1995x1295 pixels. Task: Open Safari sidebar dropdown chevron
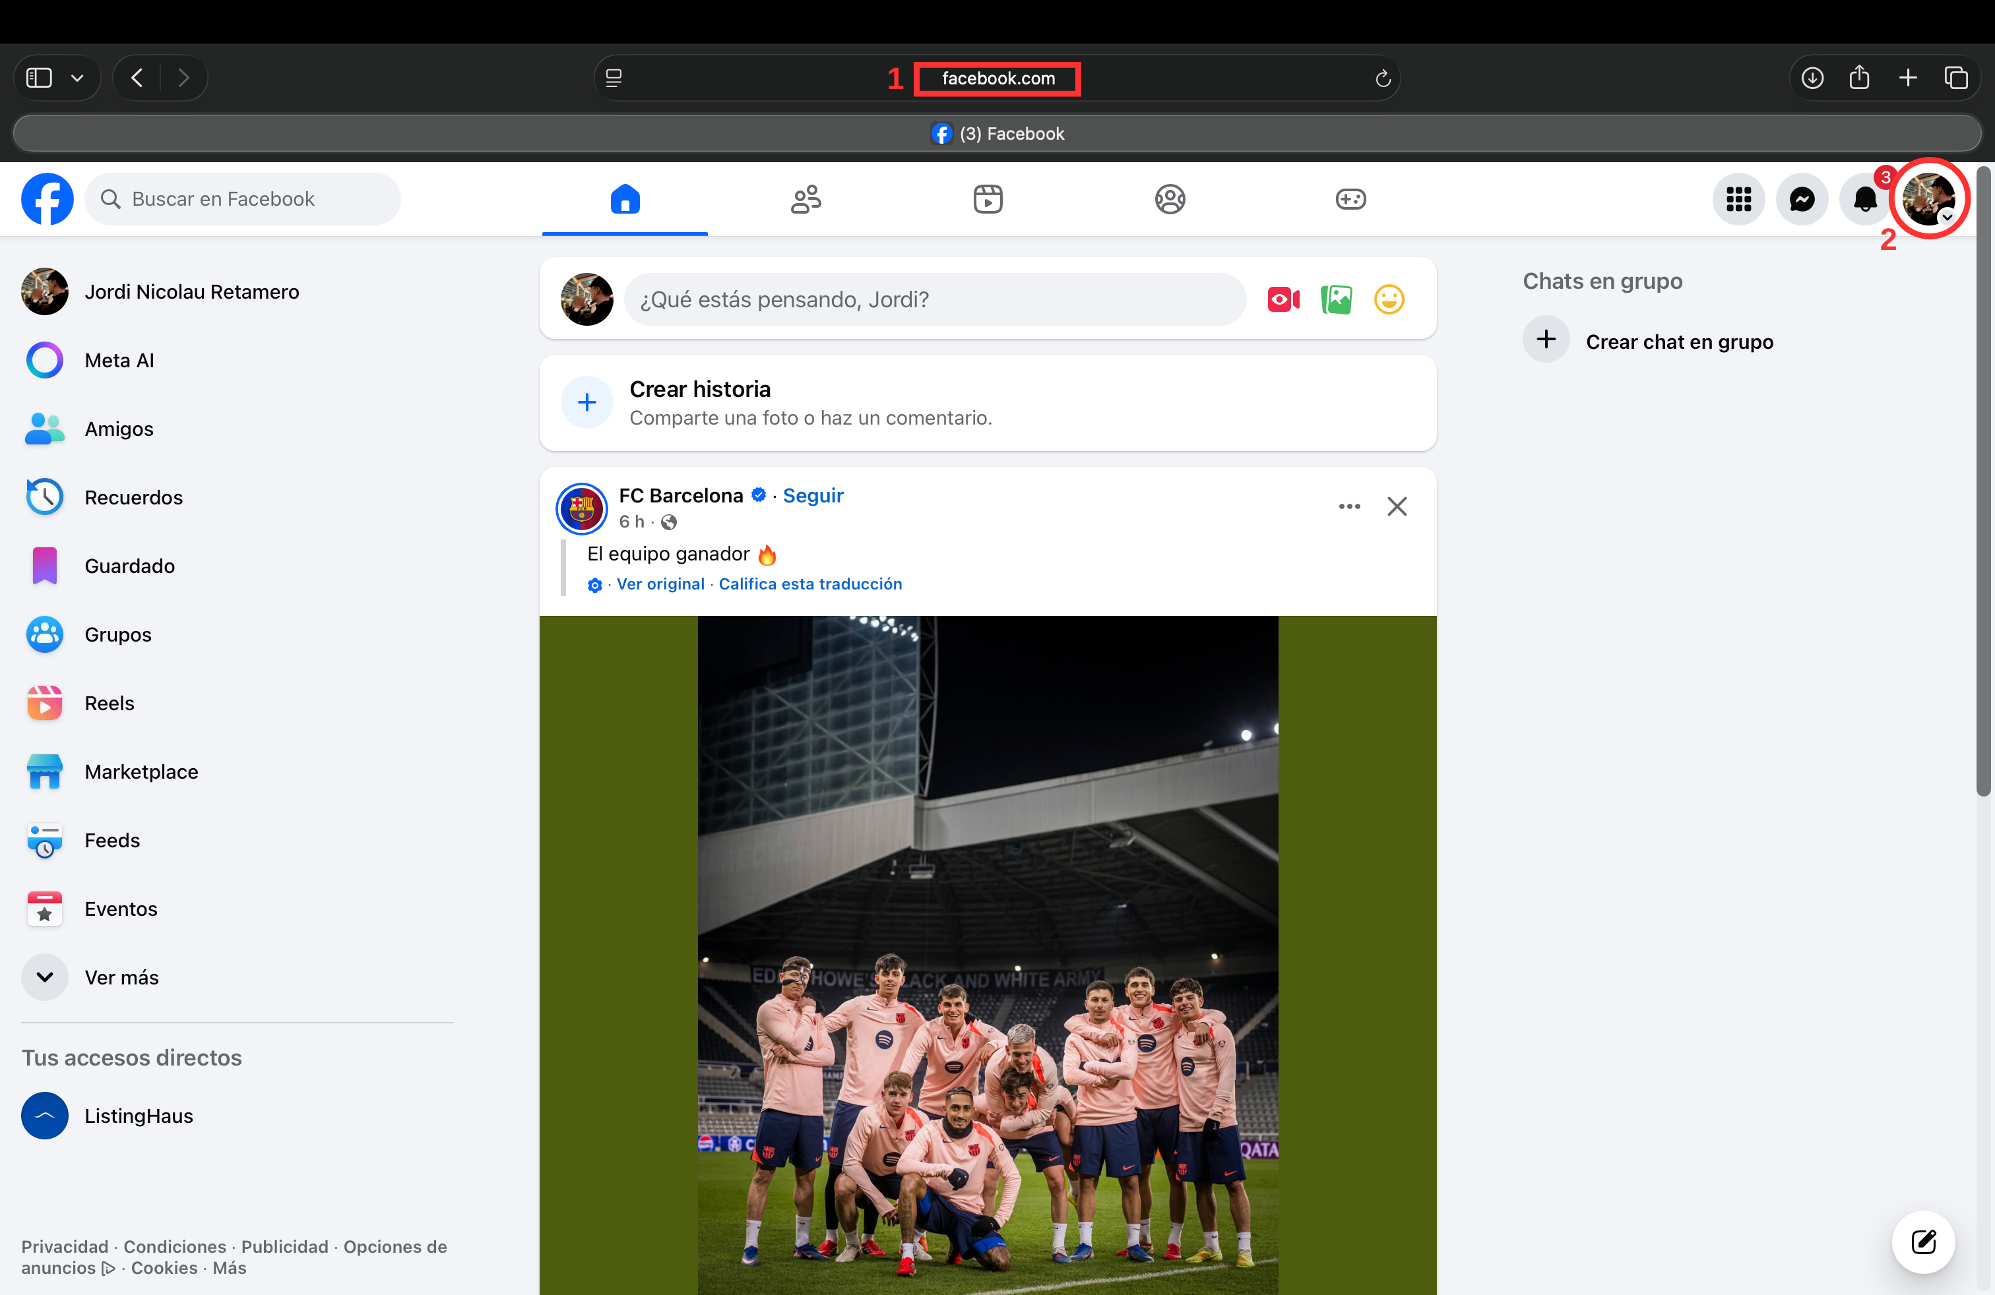pos(77,78)
